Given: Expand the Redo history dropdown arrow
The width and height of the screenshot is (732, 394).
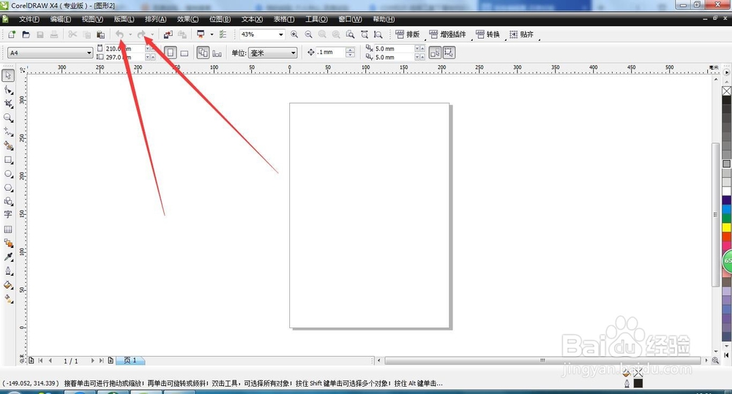Looking at the screenshot, I should [x=152, y=34].
